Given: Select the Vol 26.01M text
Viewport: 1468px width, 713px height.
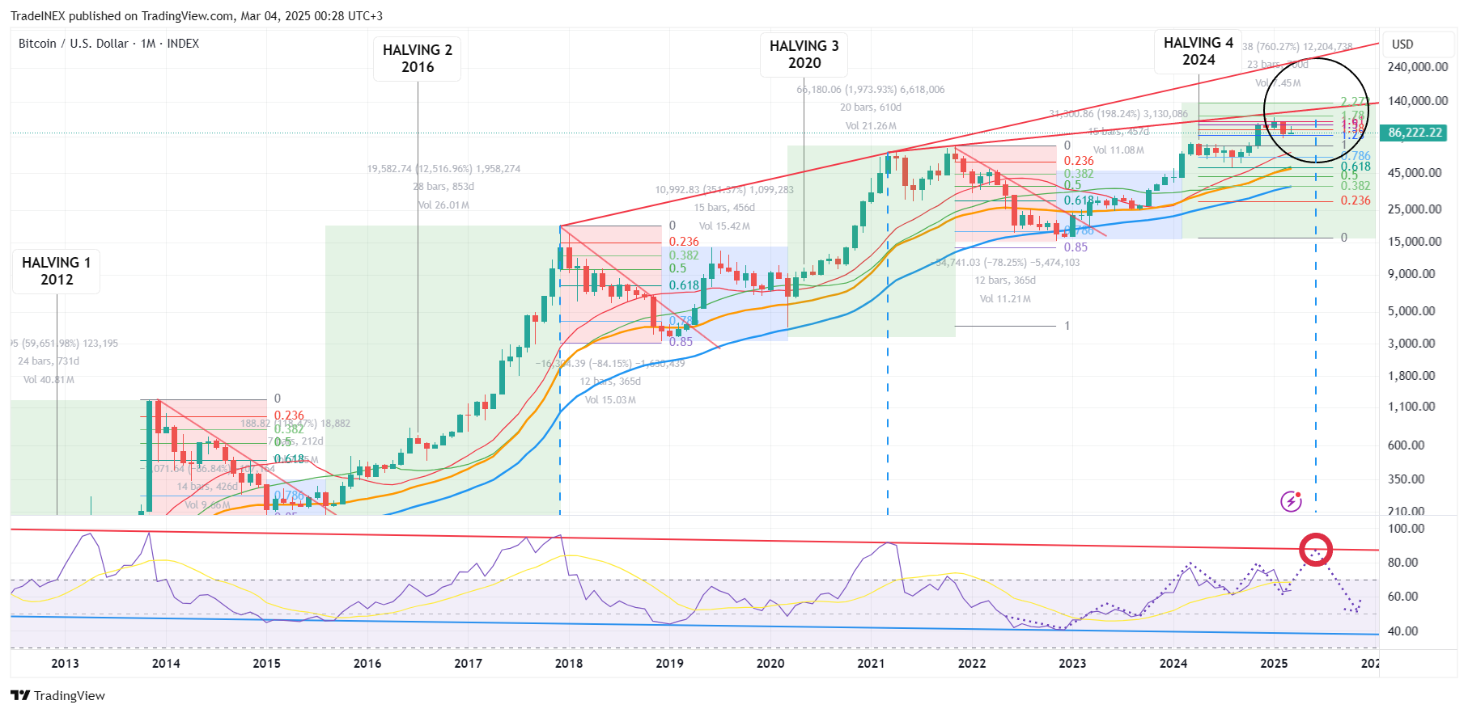Looking at the screenshot, I should 443,205.
